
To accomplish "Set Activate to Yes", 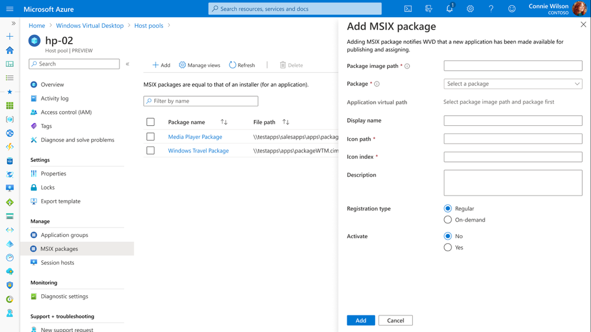I will (447, 248).
